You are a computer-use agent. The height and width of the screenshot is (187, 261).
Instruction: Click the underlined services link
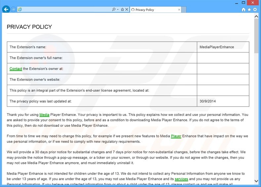181,179
